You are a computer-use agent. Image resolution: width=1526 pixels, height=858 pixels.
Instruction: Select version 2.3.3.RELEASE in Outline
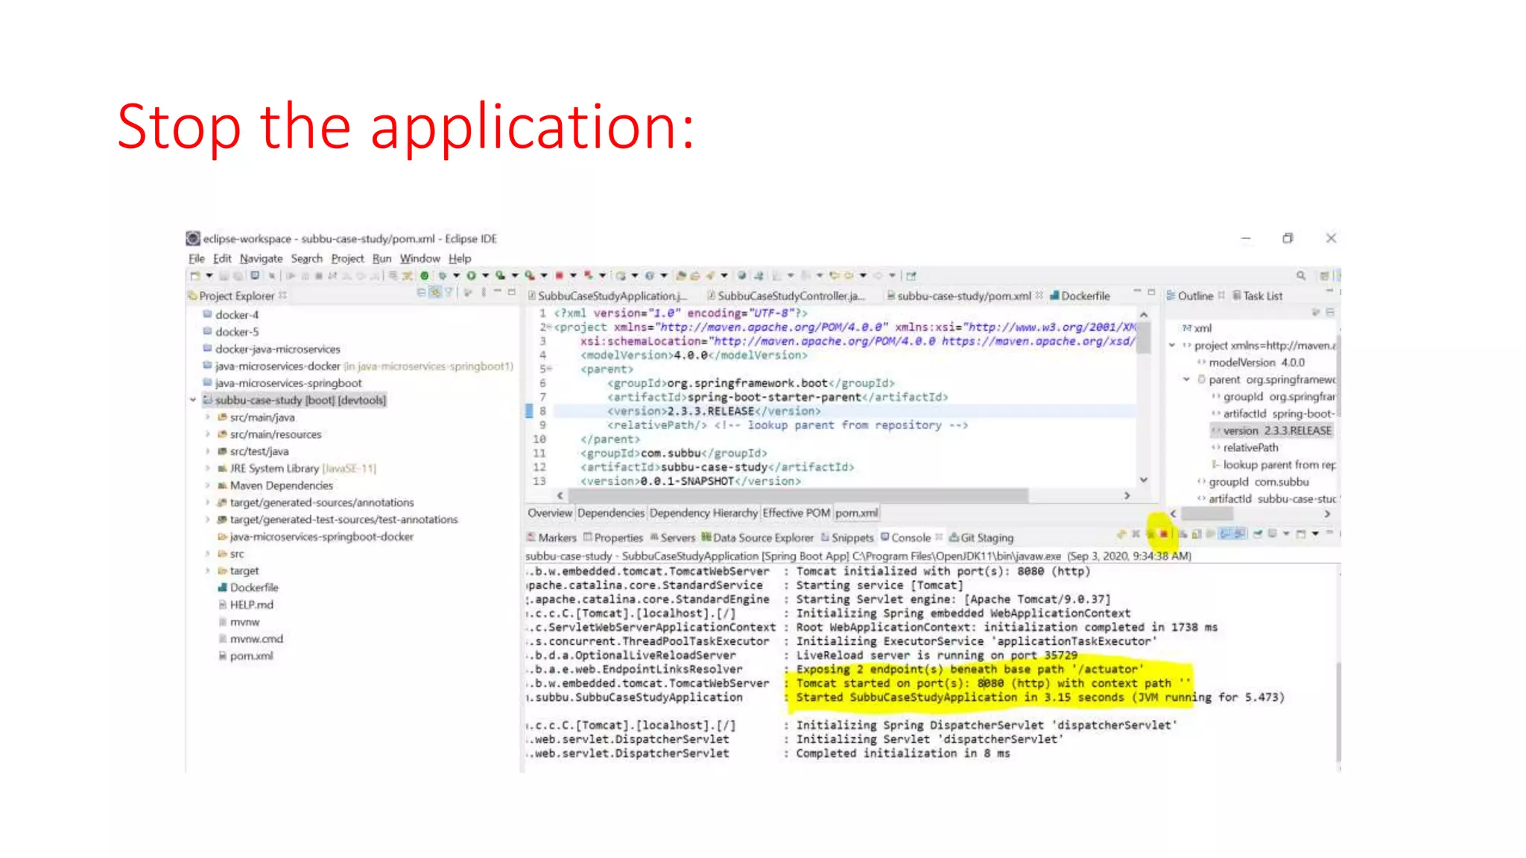pos(1271,430)
